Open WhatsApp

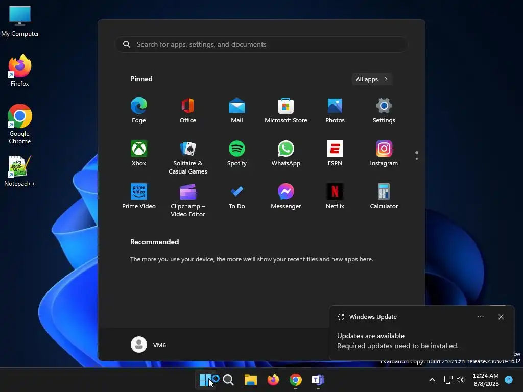pyautogui.click(x=286, y=154)
